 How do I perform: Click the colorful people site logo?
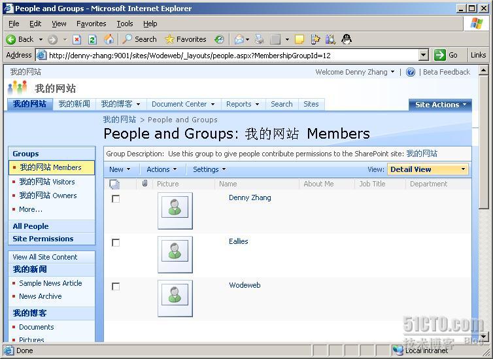pos(18,88)
